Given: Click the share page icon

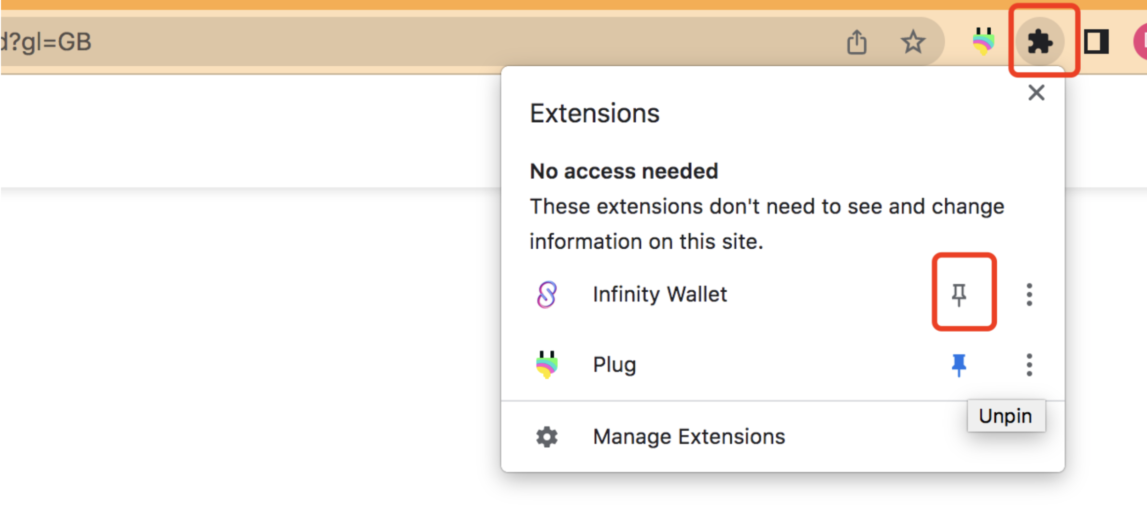Looking at the screenshot, I should (857, 42).
